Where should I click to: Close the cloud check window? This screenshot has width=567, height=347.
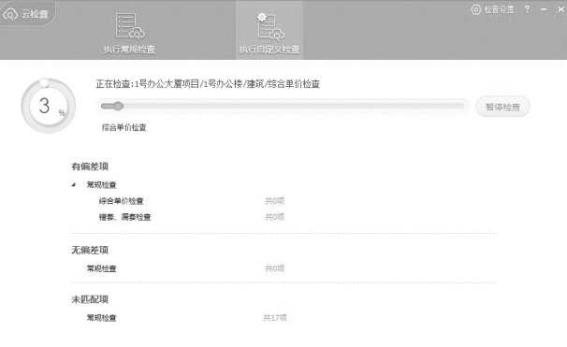(560, 9)
